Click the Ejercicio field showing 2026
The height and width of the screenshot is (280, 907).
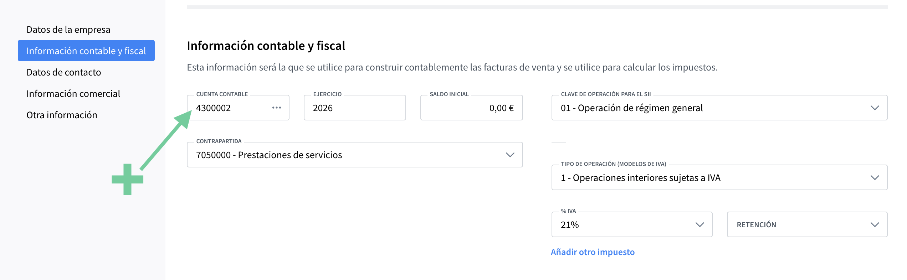[355, 108]
